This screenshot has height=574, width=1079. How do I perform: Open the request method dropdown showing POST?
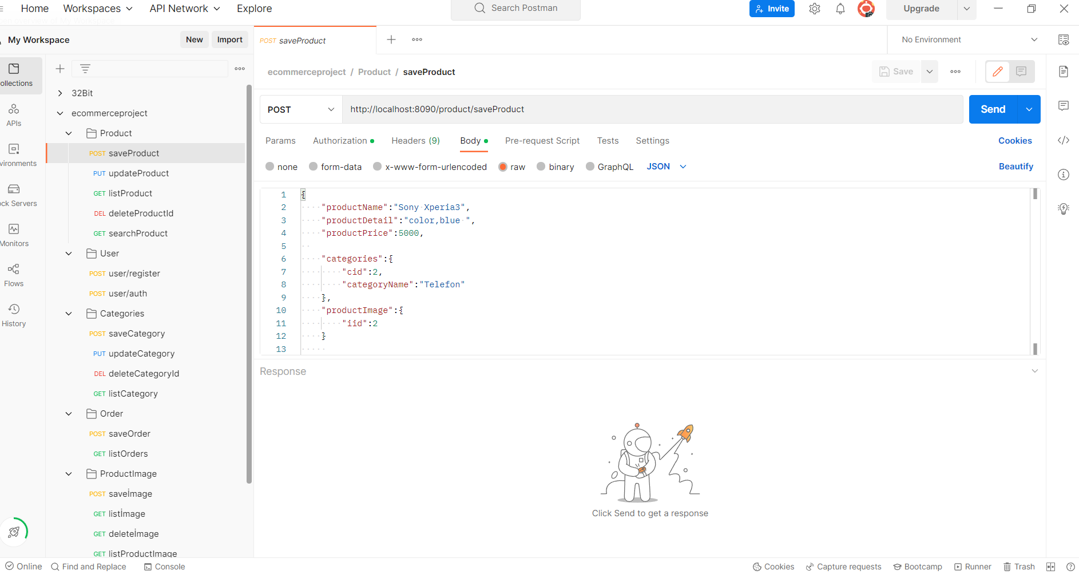pos(300,109)
